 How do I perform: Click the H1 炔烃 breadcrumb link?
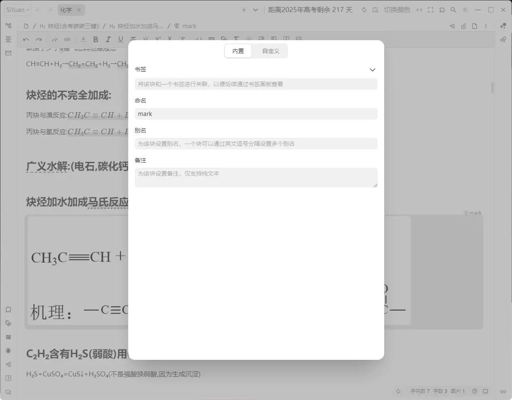[x=70, y=26]
